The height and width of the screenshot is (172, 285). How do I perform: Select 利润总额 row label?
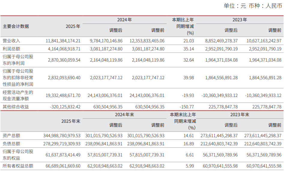(11, 49)
